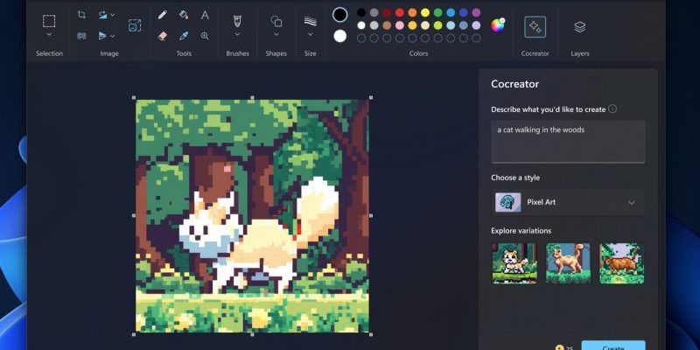Expand the Rotate options chevron
Screen dimensions: 700x350
113,15
